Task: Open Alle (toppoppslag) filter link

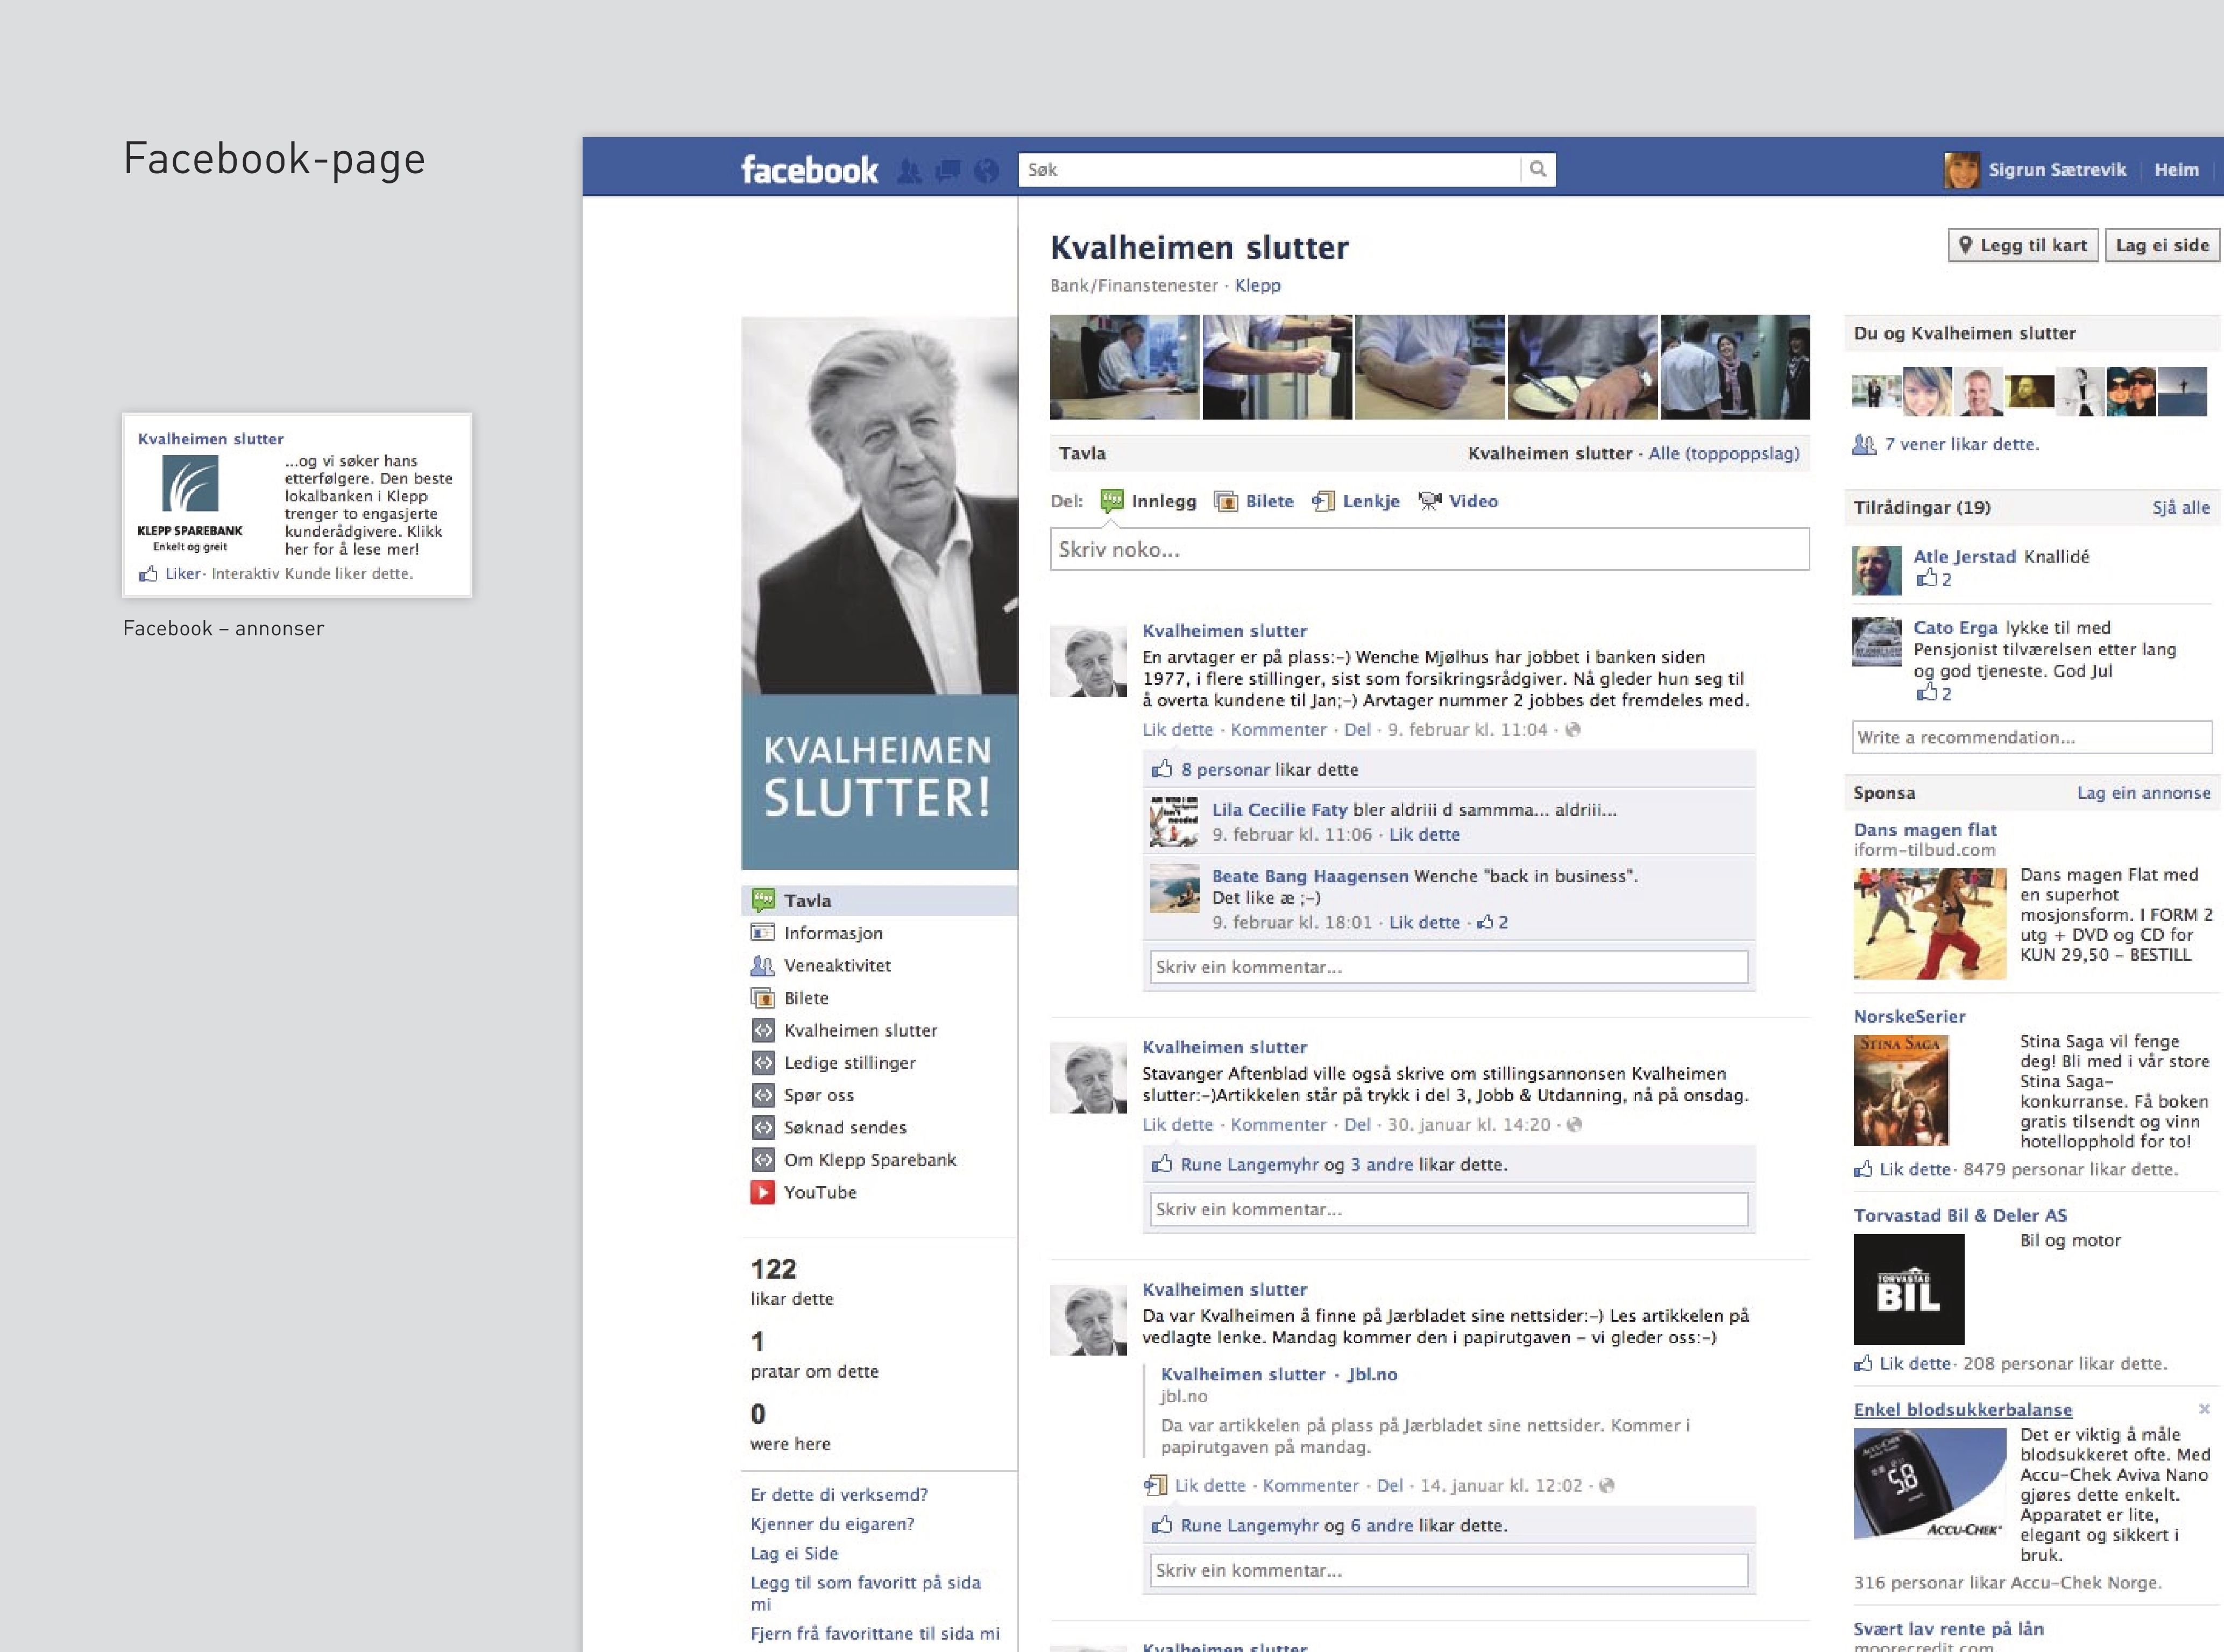Action: pos(1724,453)
